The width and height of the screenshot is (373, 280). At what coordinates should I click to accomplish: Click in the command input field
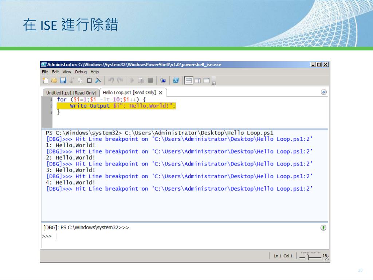coord(184,236)
